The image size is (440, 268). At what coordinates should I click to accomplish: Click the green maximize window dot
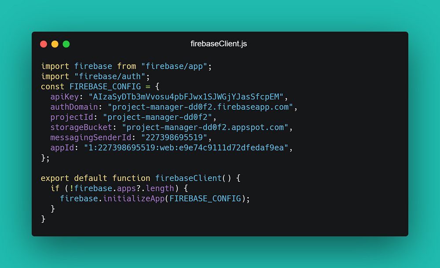tap(66, 44)
